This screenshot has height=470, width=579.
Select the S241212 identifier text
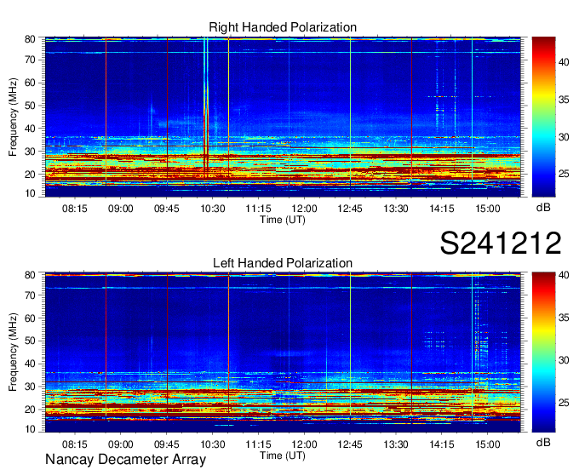pyautogui.click(x=501, y=243)
